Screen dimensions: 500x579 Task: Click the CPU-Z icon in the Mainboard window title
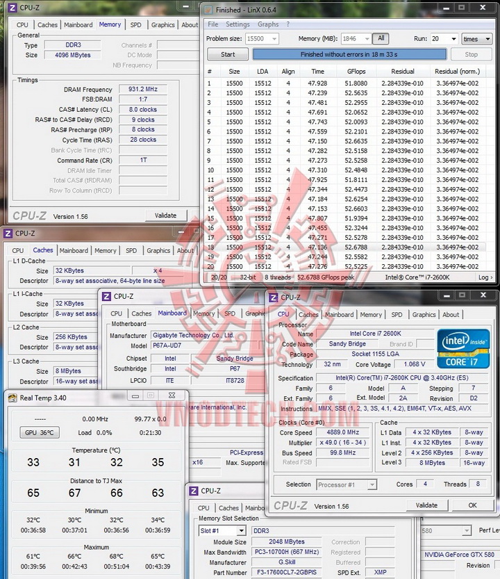coord(106,296)
